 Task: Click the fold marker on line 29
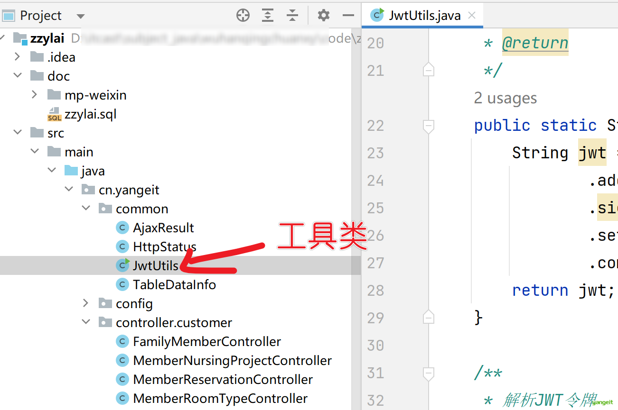pos(429,317)
